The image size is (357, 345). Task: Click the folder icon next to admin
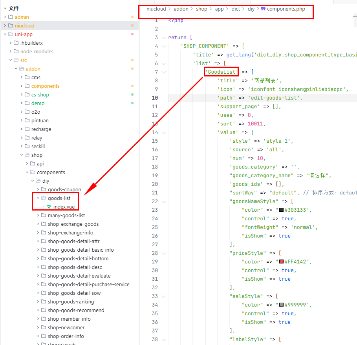(x=11, y=17)
